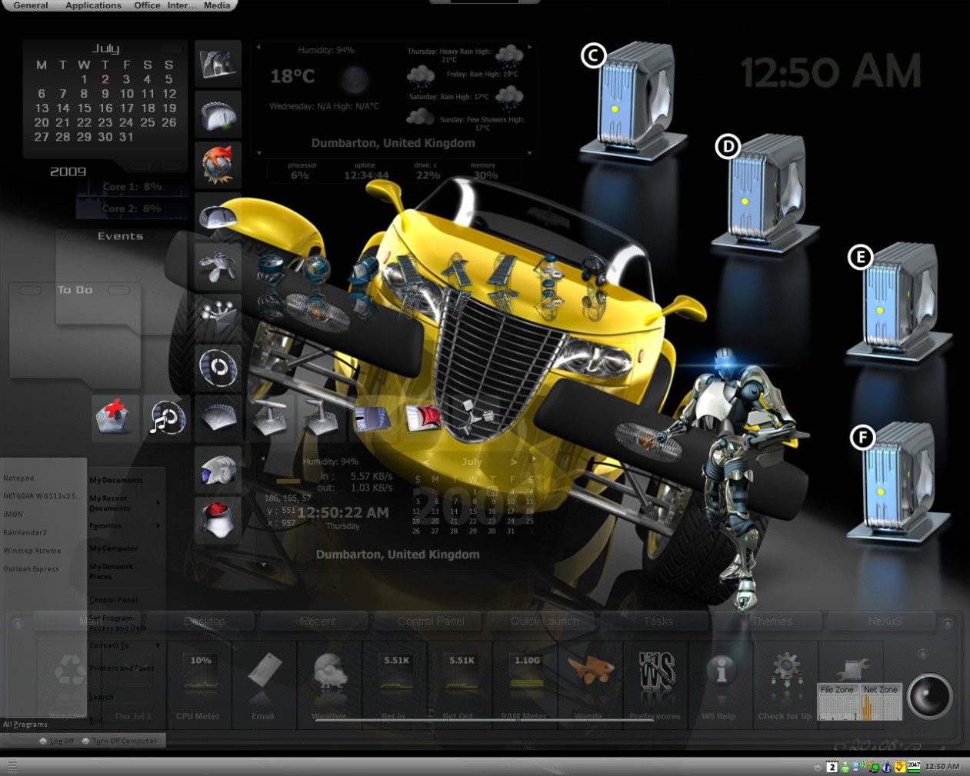Open the Media menu at the top
Image resolution: width=970 pixels, height=776 pixels.
(x=217, y=5)
